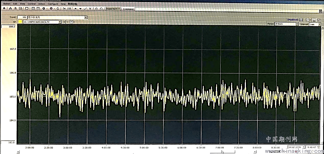Expand the trend name dropdown
Viewport: 324px width, 154px height.
(x=86, y=17)
